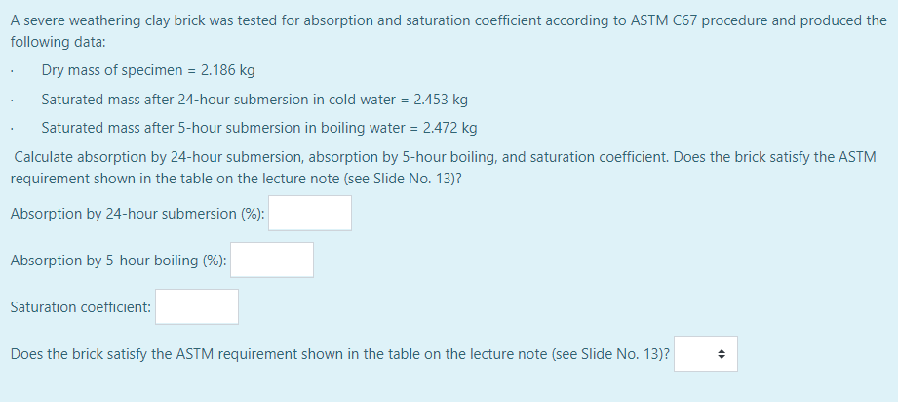Viewport: 898px width, 402px height.
Task: Click the bullet beside the cold water mass line
Action: tap(12, 100)
